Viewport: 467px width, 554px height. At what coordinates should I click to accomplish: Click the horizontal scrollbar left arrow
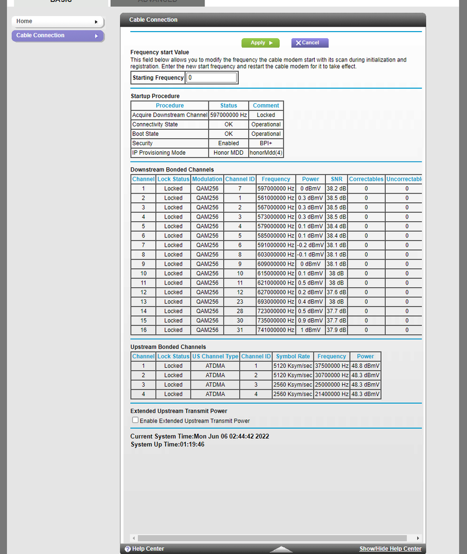[x=134, y=538]
